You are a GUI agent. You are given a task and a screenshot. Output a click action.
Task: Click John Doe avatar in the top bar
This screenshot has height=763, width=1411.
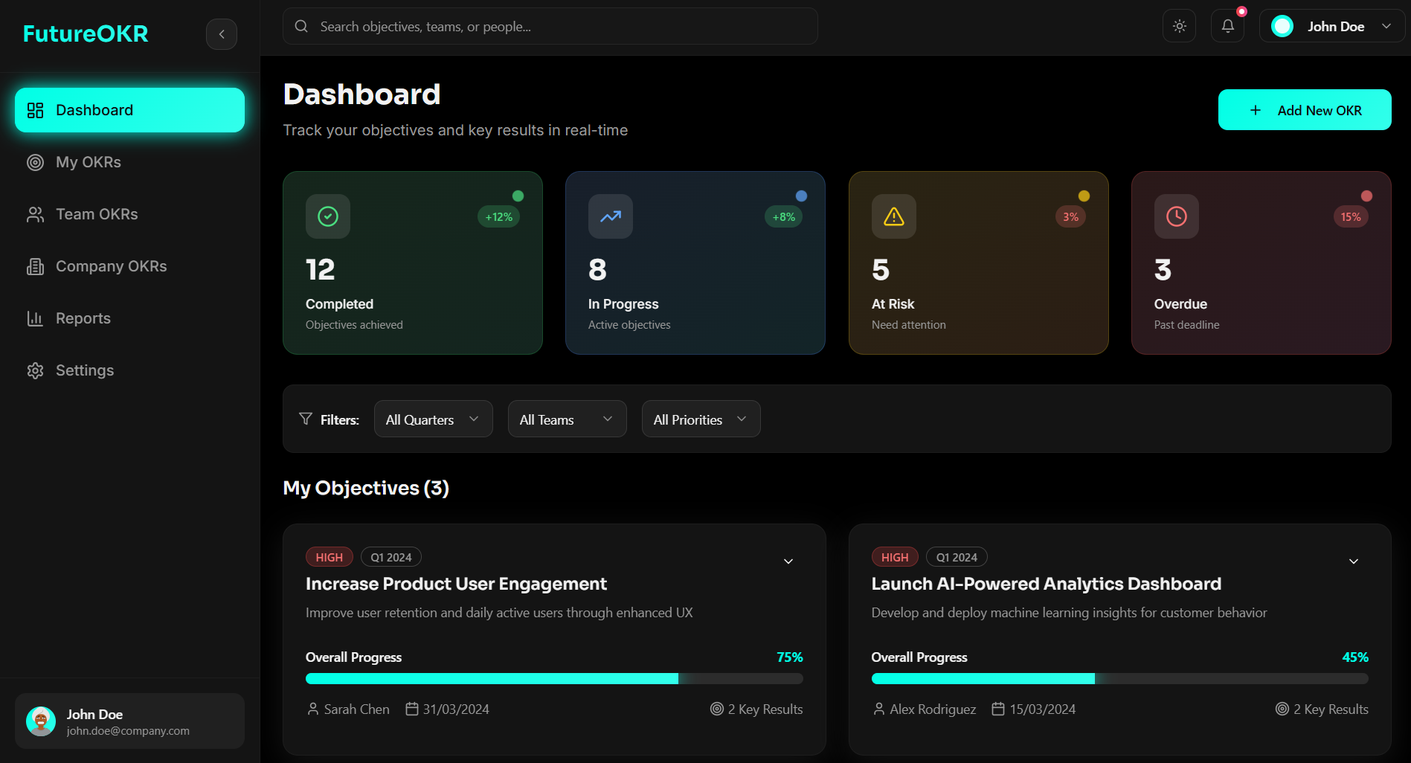1282,26
